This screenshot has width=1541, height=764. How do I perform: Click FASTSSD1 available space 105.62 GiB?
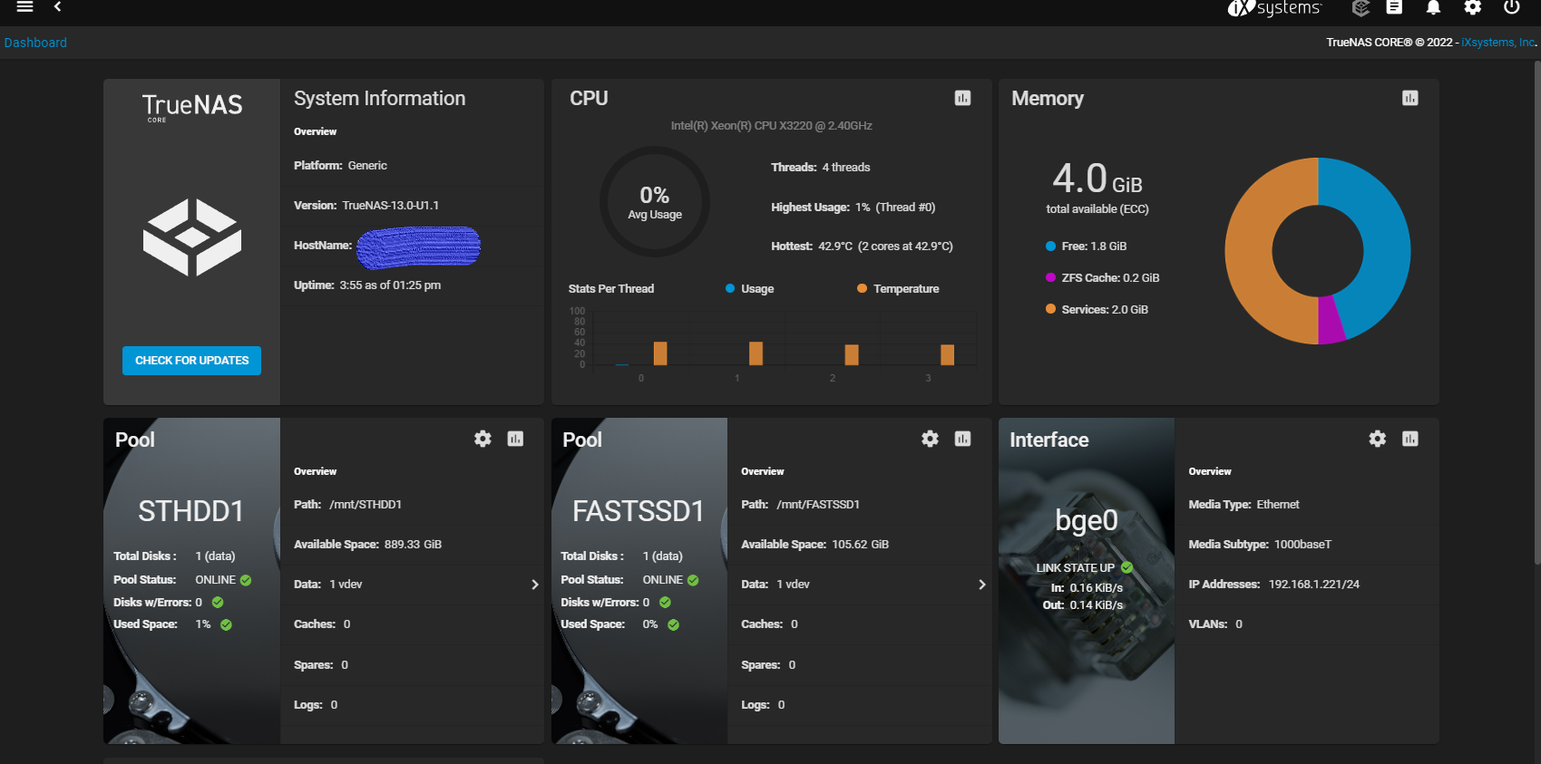point(860,545)
